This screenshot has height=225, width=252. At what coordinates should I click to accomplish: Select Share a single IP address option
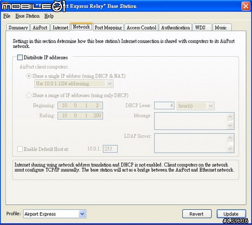[28, 76]
